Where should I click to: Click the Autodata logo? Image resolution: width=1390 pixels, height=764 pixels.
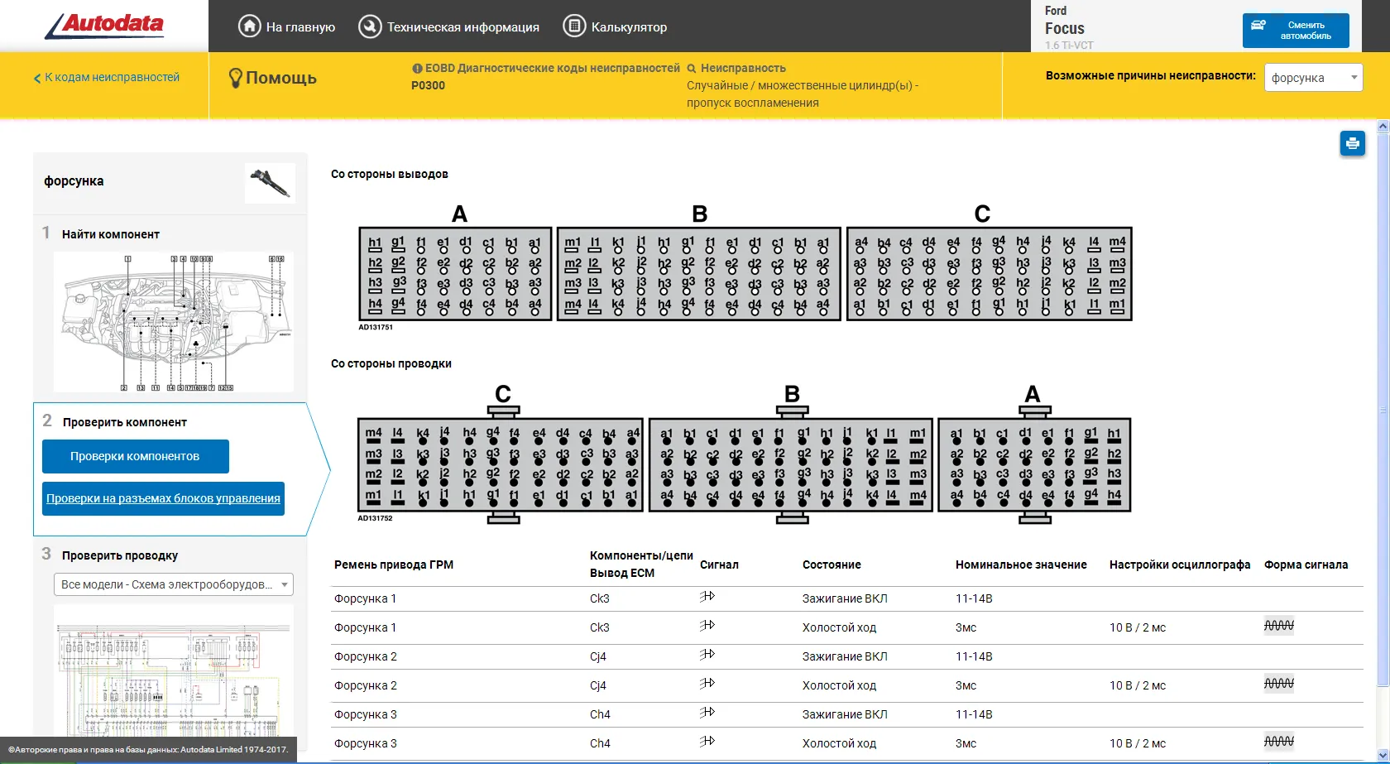click(104, 26)
